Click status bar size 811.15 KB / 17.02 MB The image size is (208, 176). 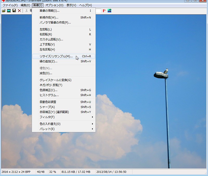76,172
